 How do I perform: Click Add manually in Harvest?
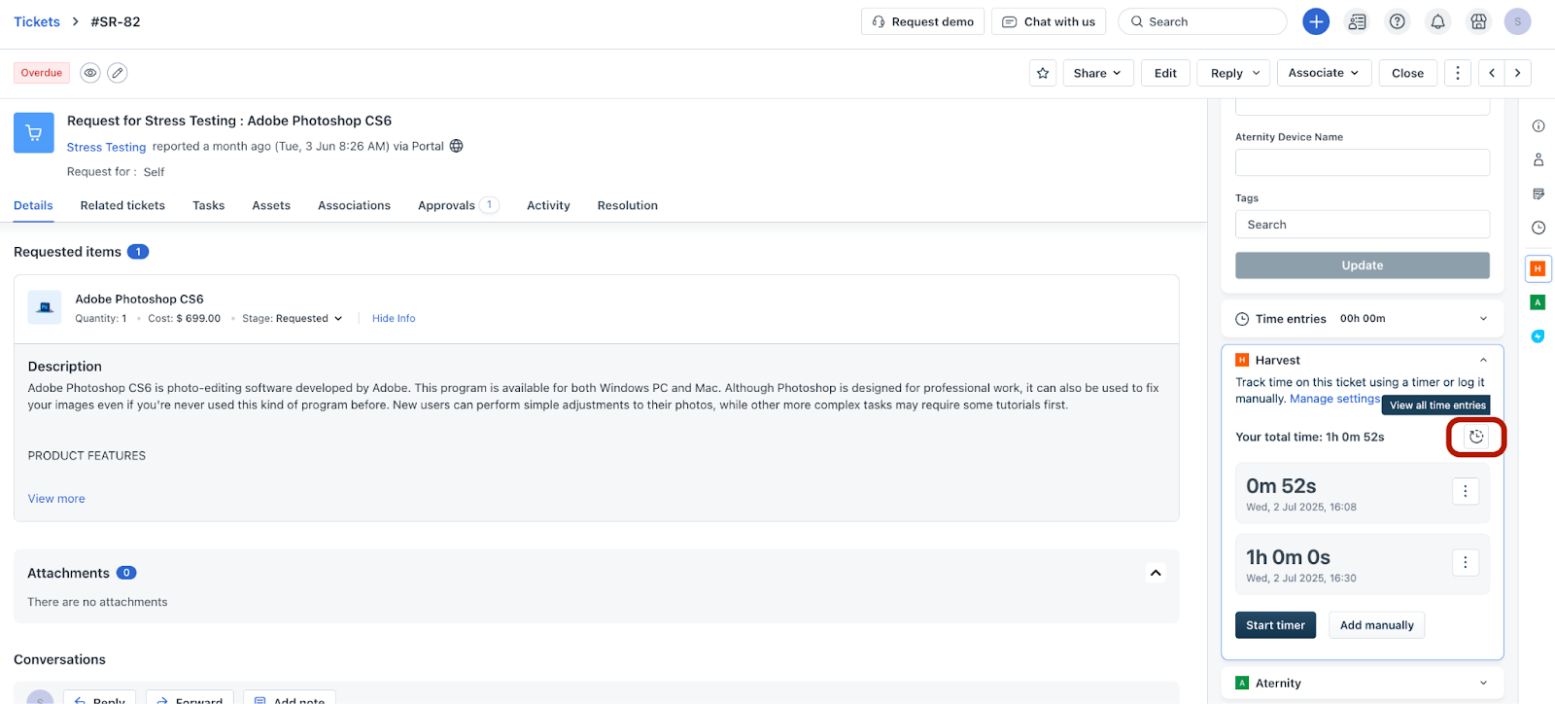[1376, 625]
